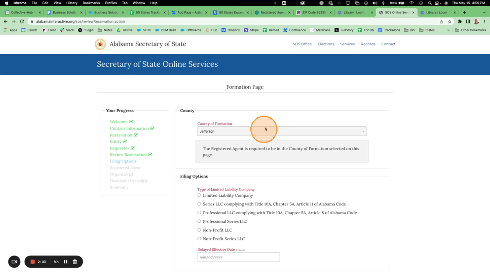Click the restart recording arrow icon

coord(56,262)
